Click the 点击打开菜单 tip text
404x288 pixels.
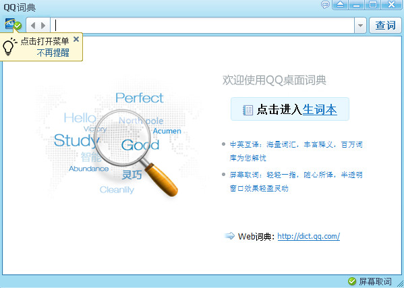coord(45,41)
